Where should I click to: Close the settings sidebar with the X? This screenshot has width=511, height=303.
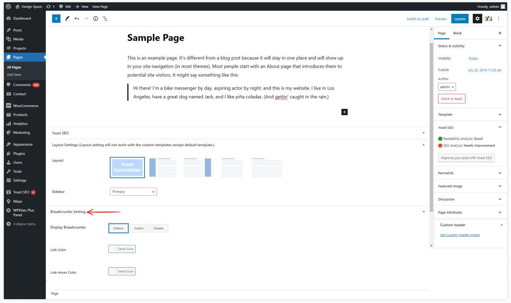pyautogui.click(x=500, y=33)
